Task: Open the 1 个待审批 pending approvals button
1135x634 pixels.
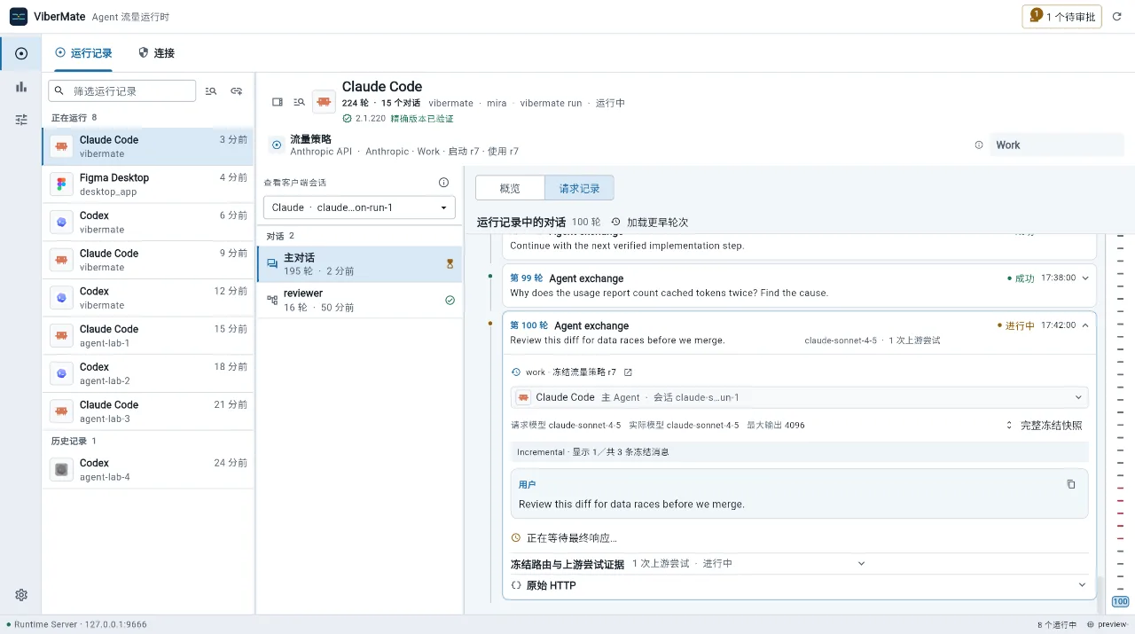Action: [x=1062, y=17]
